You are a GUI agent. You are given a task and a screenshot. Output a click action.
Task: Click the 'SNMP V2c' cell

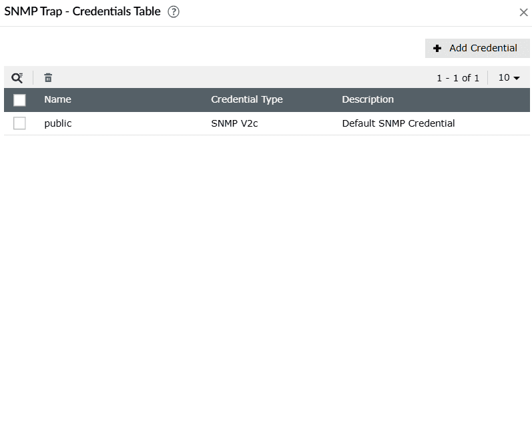click(x=234, y=123)
